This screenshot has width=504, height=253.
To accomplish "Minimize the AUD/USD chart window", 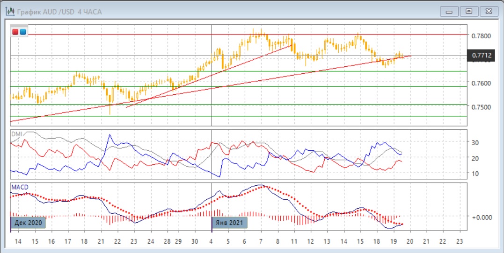I will pyautogui.click(x=452, y=11).
